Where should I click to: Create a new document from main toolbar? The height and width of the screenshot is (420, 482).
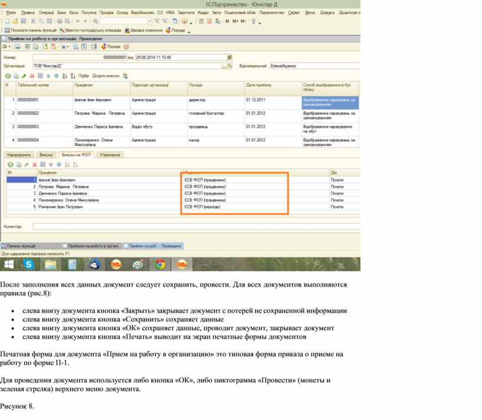tap(7, 21)
